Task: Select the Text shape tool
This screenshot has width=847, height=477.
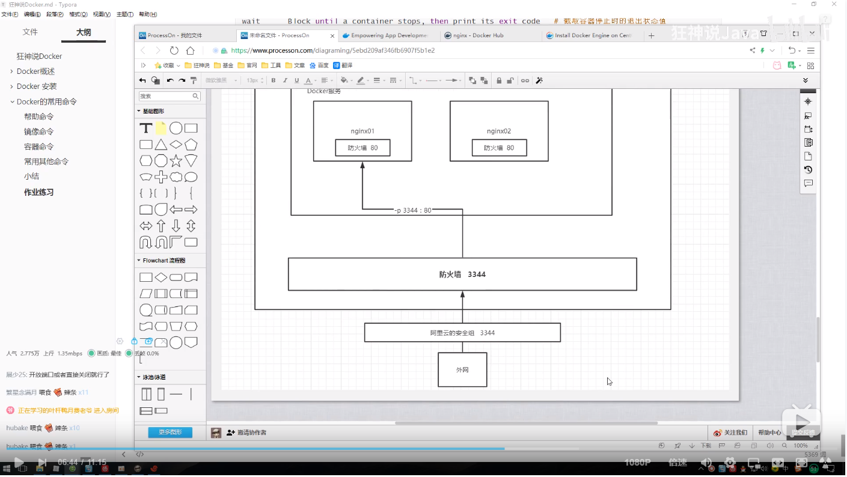Action: pyautogui.click(x=146, y=128)
